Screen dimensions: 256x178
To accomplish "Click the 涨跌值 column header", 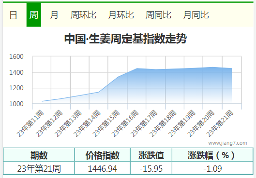I will tap(151, 155).
